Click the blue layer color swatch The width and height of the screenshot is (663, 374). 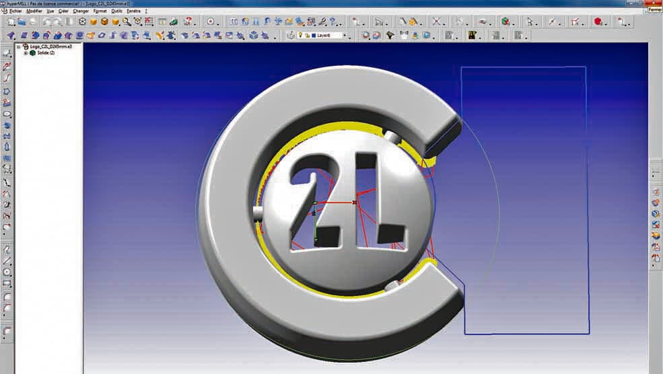pyautogui.click(x=314, y=35)
